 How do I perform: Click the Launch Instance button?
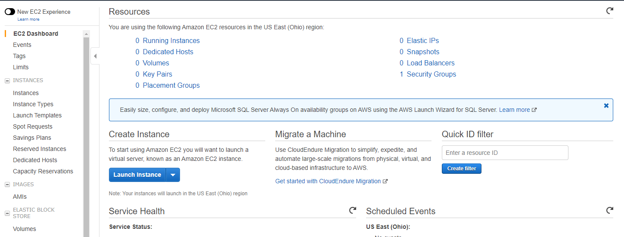coord(137,175)
